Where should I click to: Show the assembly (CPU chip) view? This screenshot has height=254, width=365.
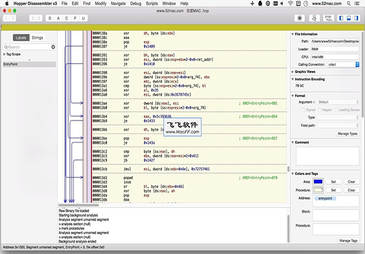[299, 18]
